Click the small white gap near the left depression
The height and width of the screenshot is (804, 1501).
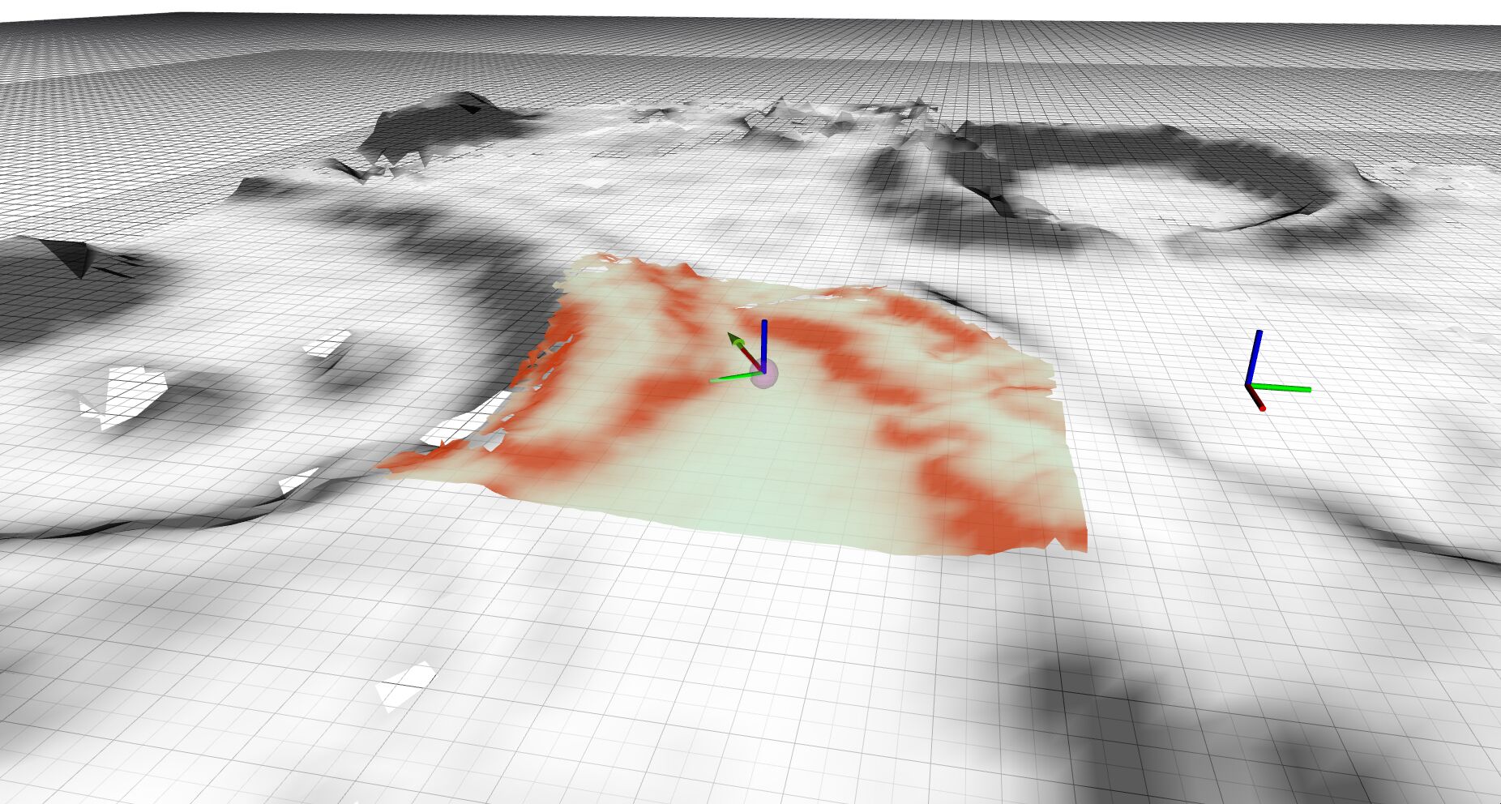click(328, 344)
